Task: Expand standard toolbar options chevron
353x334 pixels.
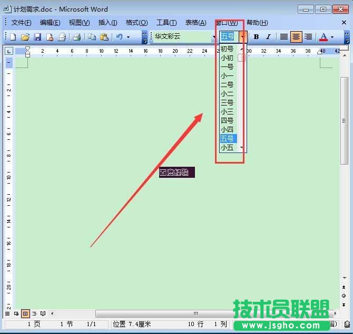Action: click(x=145, y=37)
